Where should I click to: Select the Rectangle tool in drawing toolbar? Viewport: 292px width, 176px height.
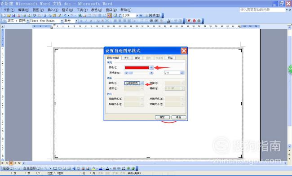tap(55, 168)
